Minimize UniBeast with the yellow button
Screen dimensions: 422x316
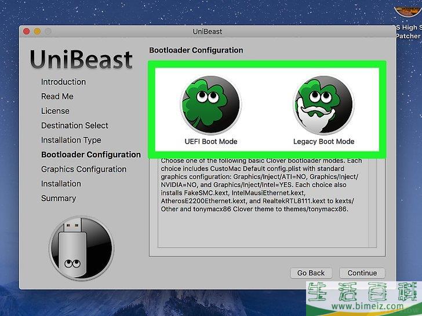click(37, 31)
